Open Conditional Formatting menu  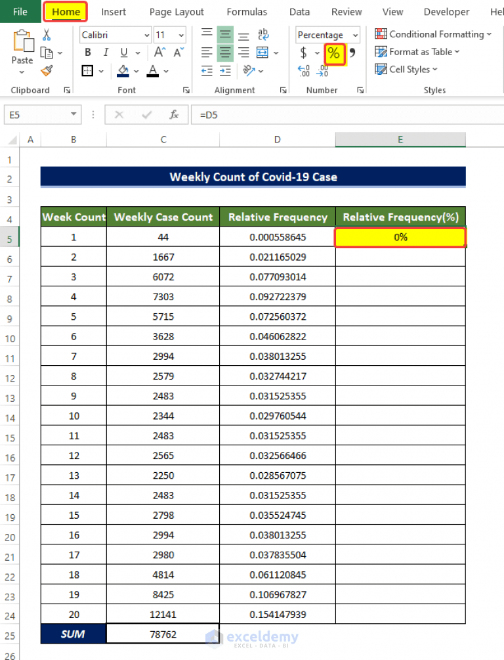point(433,34)
